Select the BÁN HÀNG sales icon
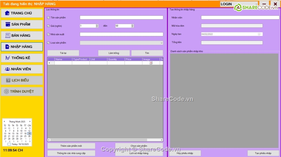This screenshot has width=281, height=157. click(8, 35)
